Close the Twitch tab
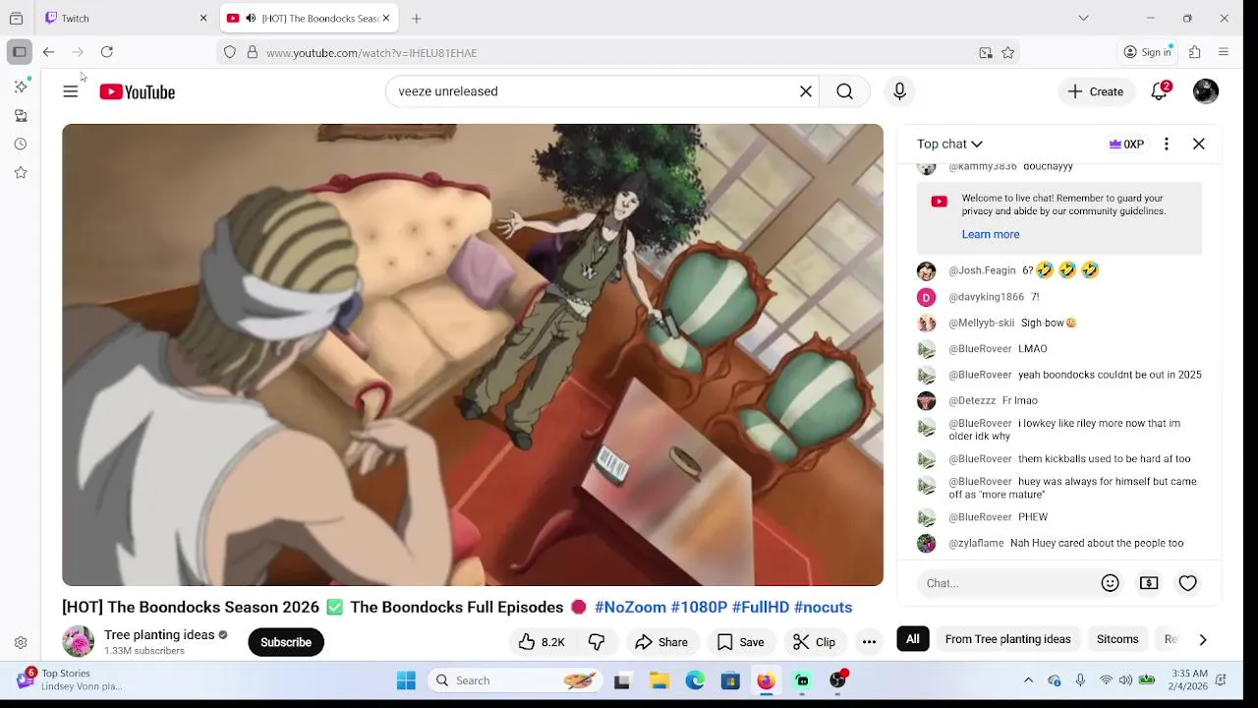 [x=203, y=18]
